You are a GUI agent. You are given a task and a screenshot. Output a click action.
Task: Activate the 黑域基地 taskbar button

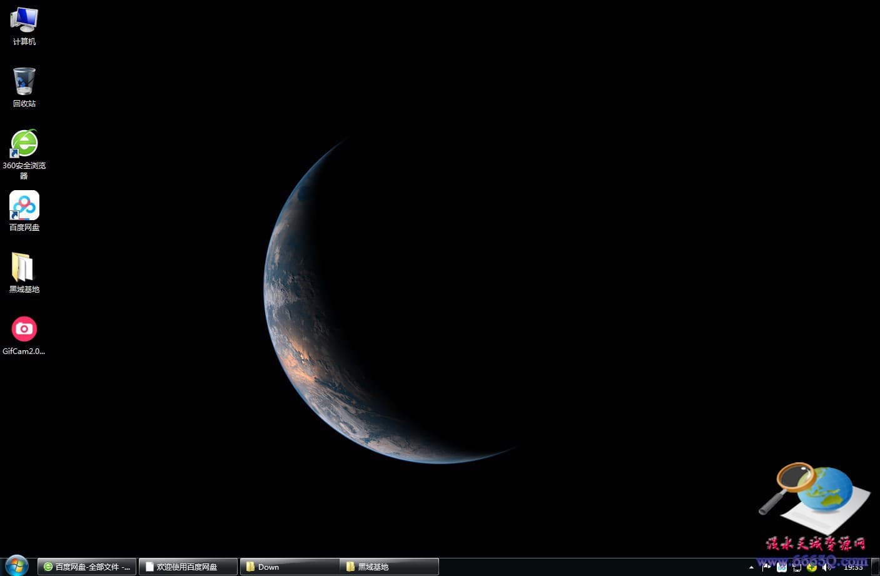point(389,567)
